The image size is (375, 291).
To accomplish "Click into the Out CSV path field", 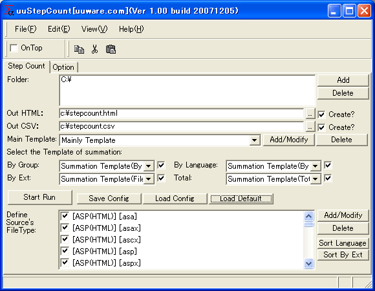I will [181, 127].
